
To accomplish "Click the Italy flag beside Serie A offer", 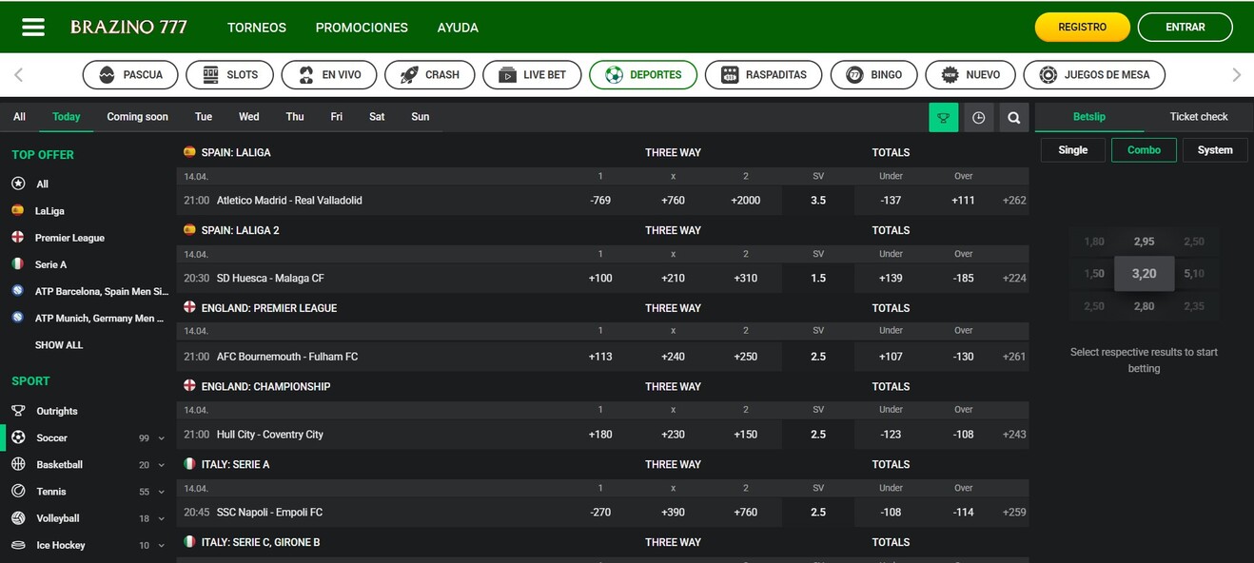I will click(18, 263).
